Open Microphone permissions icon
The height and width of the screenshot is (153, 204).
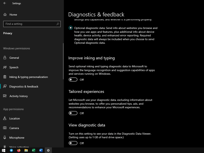click(x=5, y=137)
